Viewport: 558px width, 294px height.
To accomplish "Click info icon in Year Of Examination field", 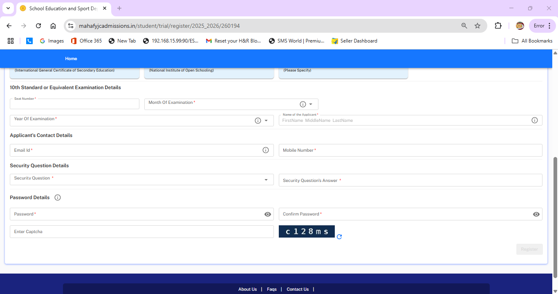I will 258,121.
